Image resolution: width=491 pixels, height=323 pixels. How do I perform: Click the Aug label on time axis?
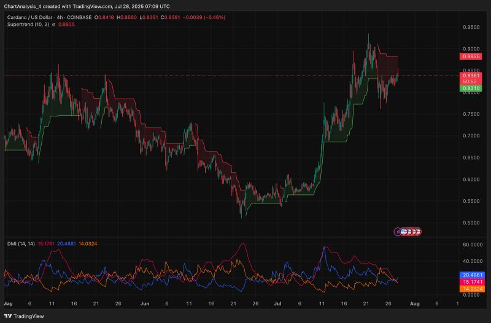click(x=414, y=303)
